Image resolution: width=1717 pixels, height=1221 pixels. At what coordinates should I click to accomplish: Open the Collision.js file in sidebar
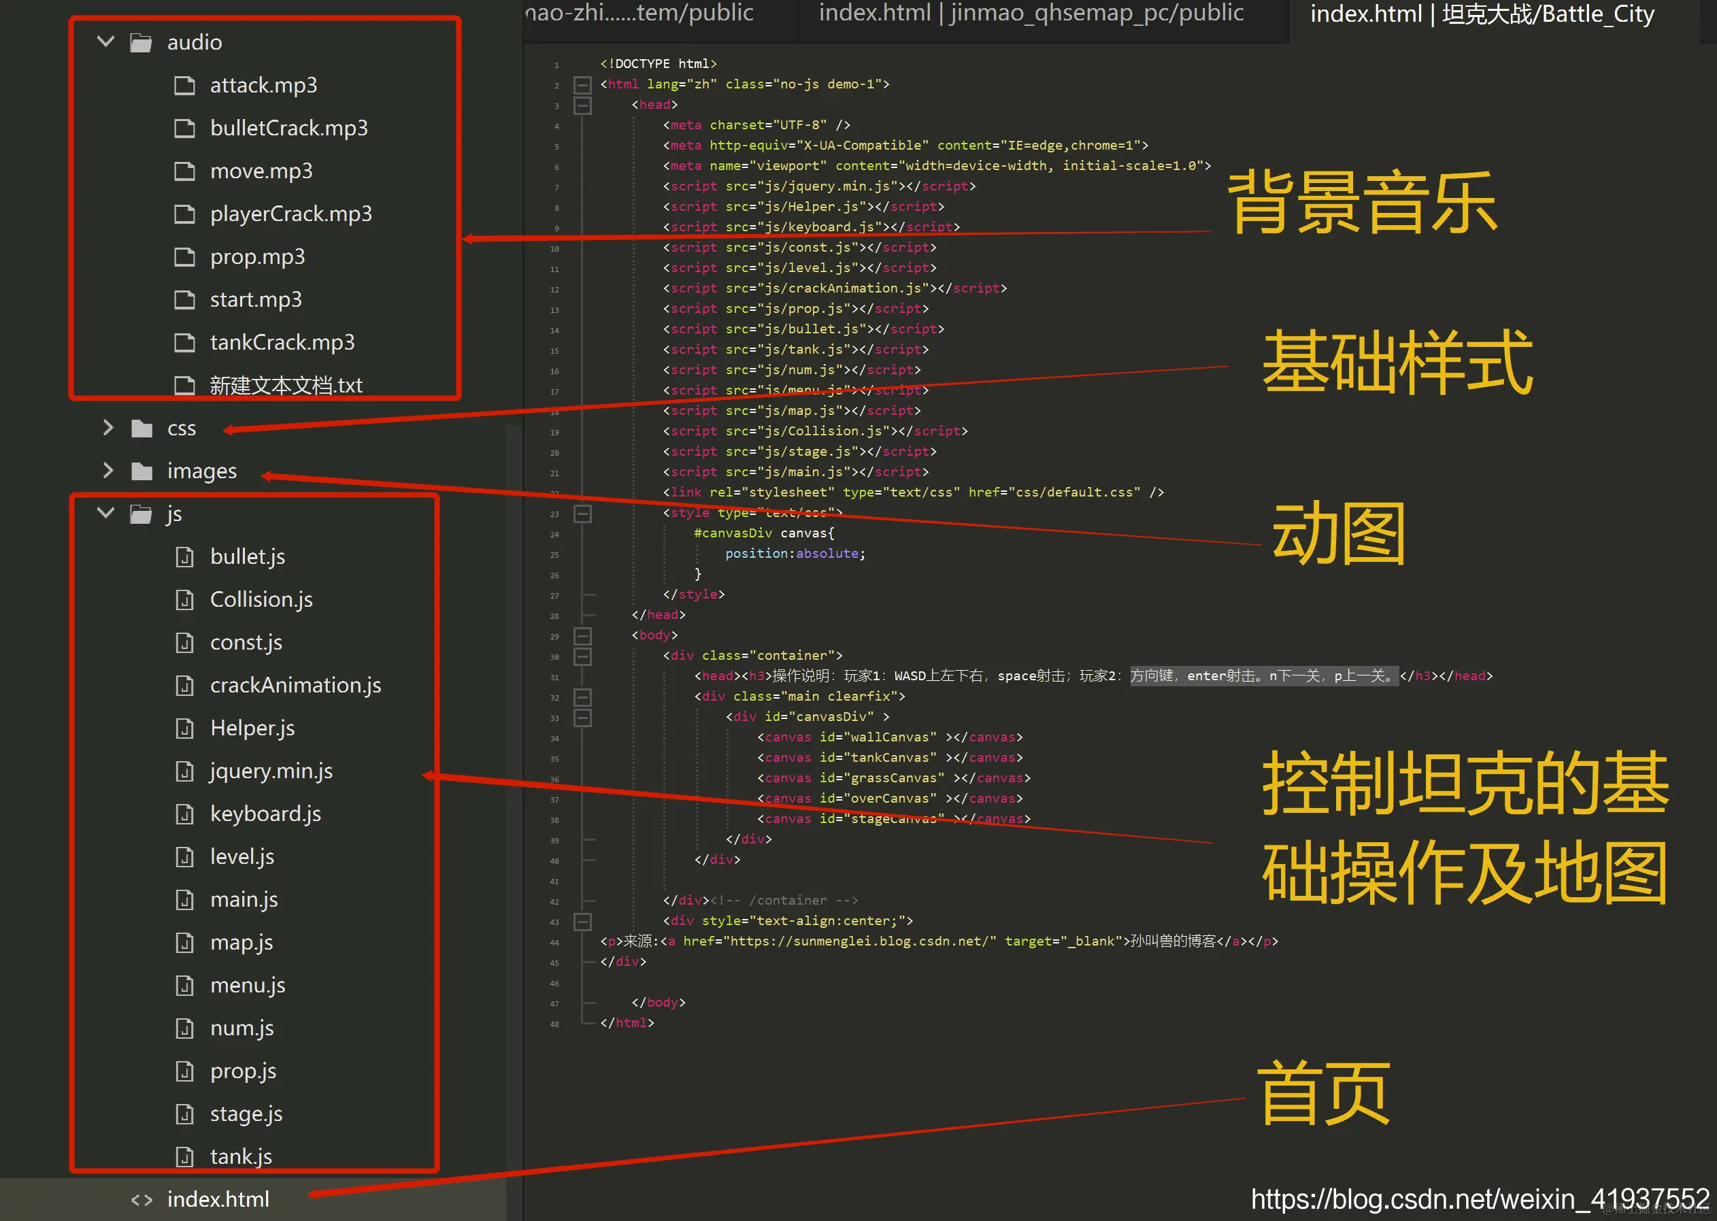point(261,600)
